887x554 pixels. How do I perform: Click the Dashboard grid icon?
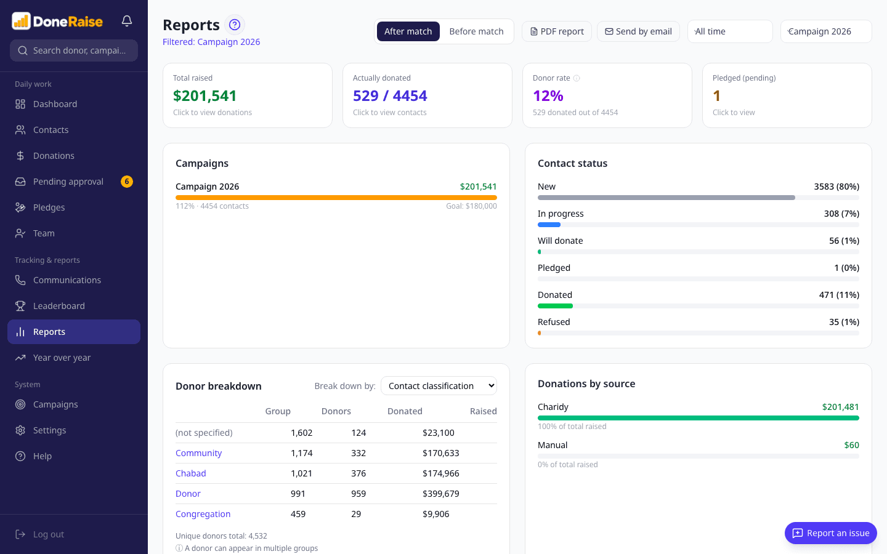pos(20,104)
